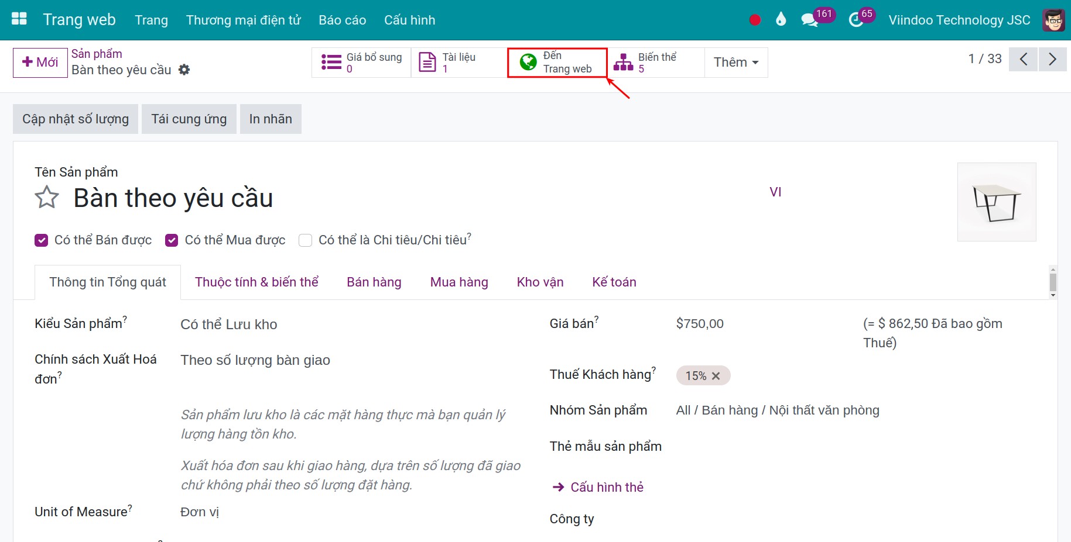Expand the Thêm dropdown

click(736, 63)
